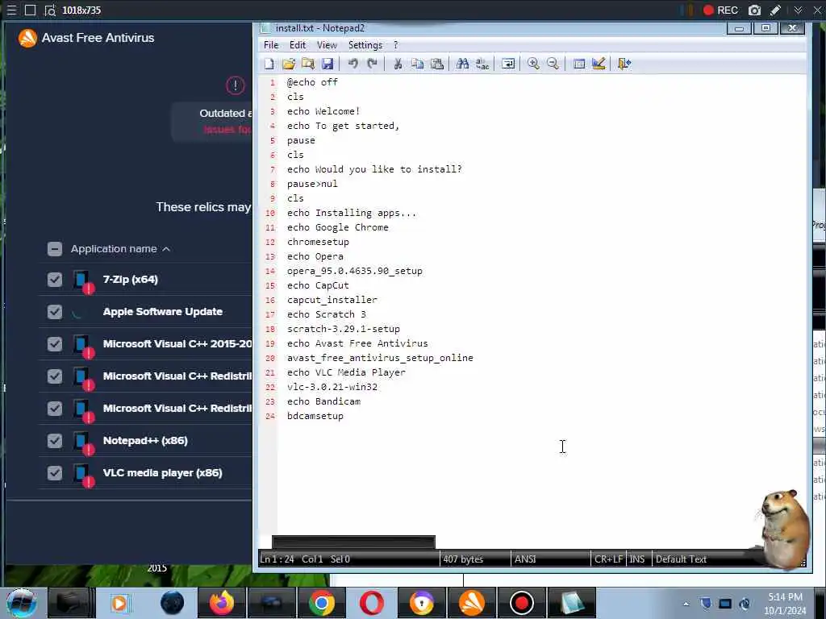Viewport: 826px width, 619px height.
Task: Click the Default Text scheme in status bar
Action: pos(681,559)
